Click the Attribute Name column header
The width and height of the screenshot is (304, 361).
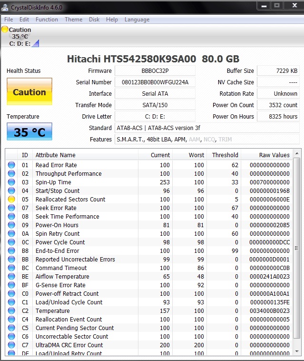[85, 155]
